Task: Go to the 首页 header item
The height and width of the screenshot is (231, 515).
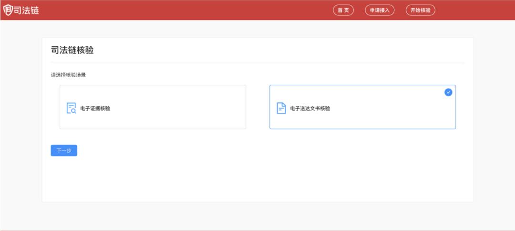Action: click(343, 10)
